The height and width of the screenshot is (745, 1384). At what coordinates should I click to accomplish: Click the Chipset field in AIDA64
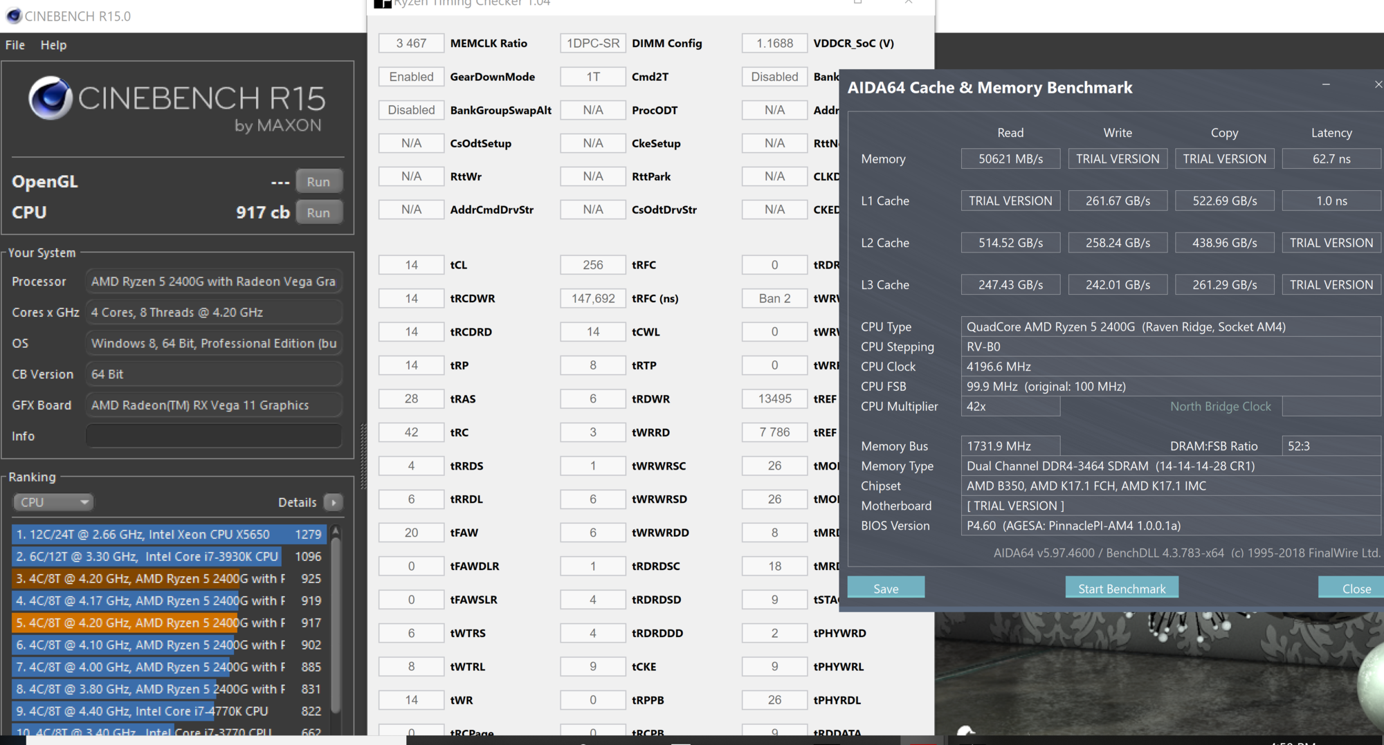pyautogui.click(x=1171, y=486)
